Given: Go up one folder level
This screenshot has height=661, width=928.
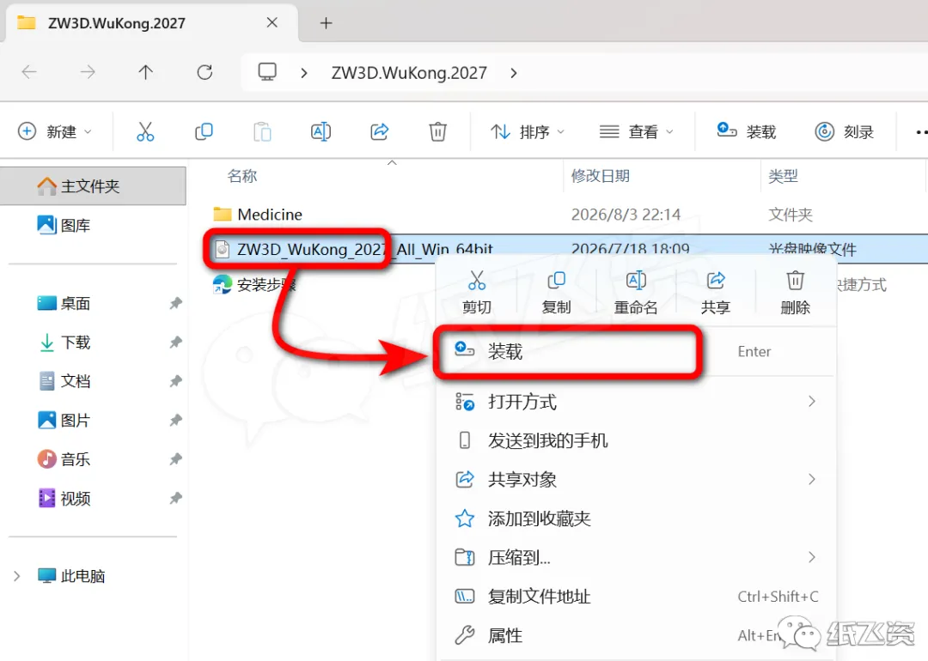Looking at the screenshot, I should [145, 72].
